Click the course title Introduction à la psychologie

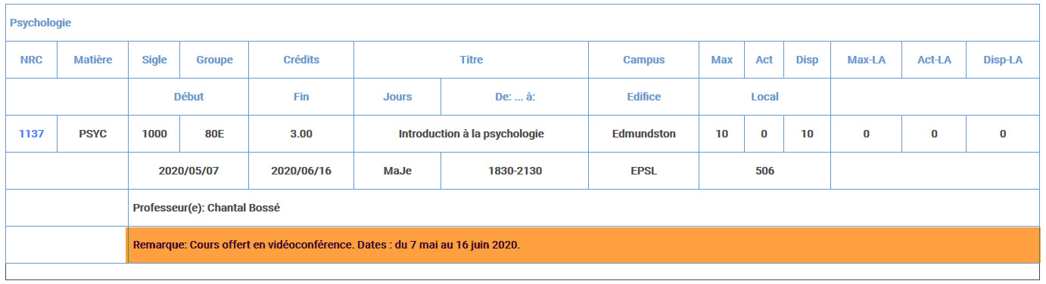[471, 134]
